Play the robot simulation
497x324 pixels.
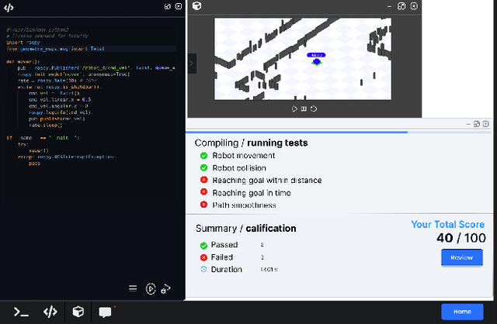[x=294, y=109]
